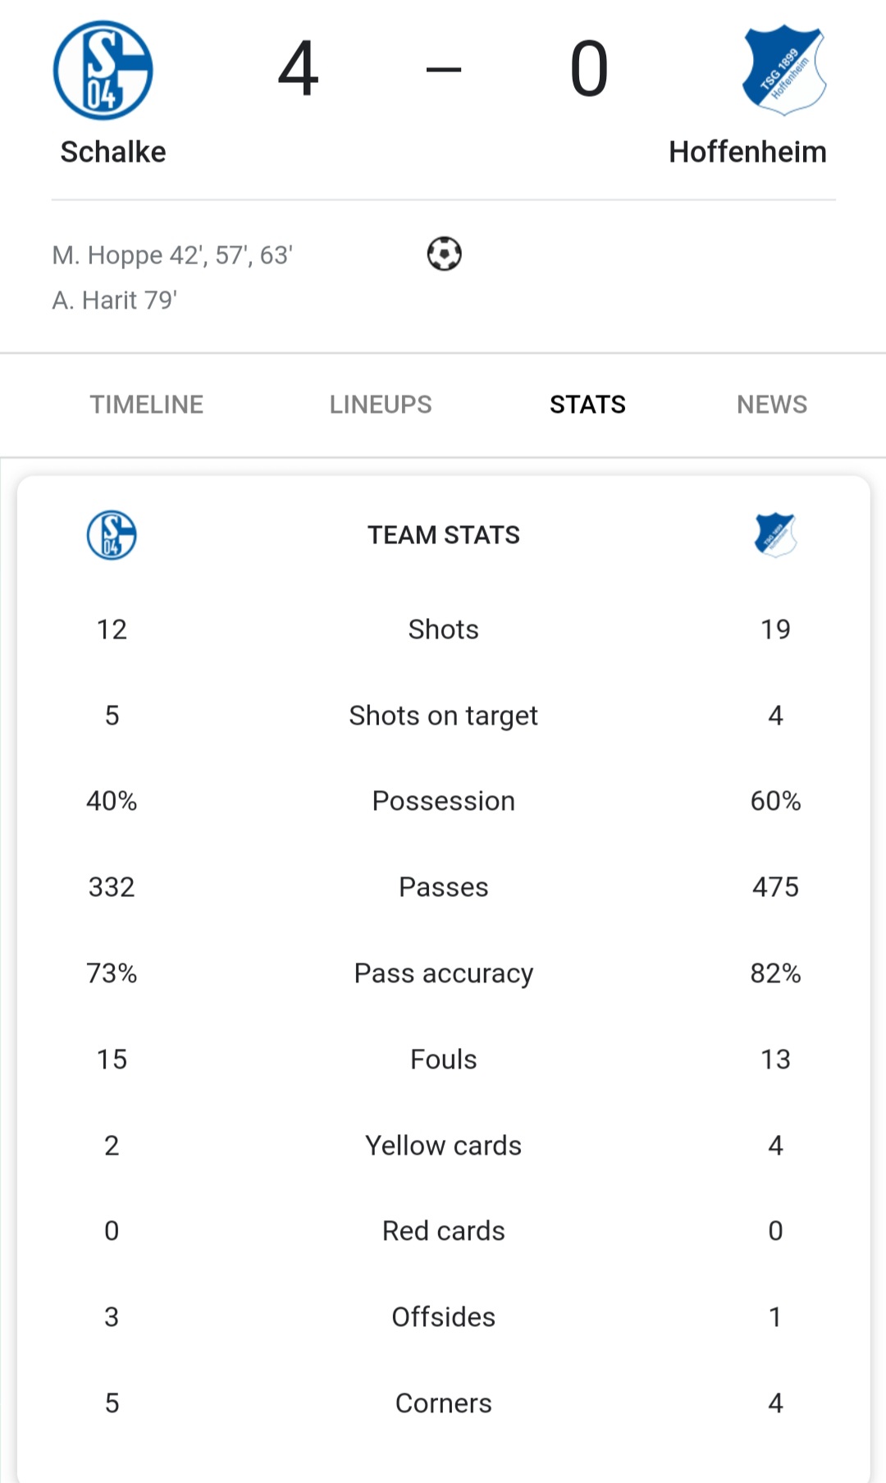Select small Hoffenheim logo in Team Stats

pyautogui.click(x=775, y=535)
